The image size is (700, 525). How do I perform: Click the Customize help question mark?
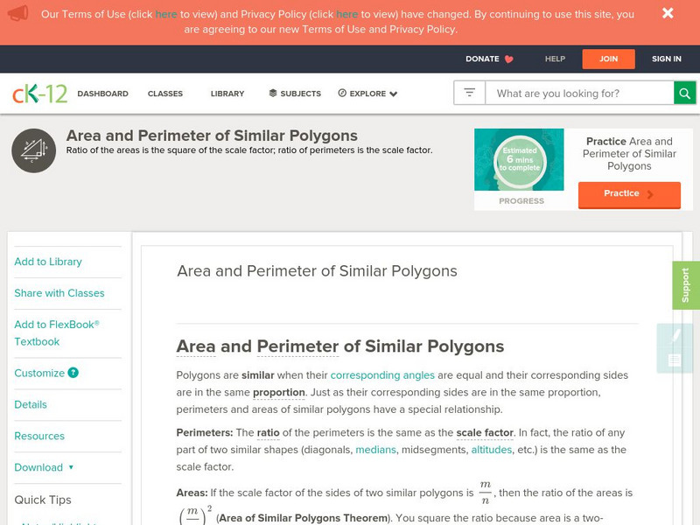[x=73, y=373]
